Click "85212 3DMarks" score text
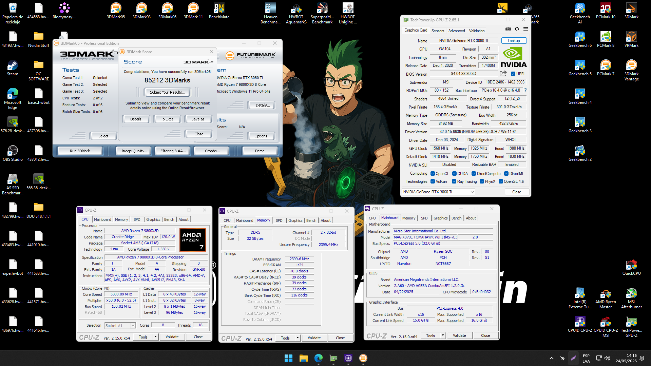The image size is (651, 366). [x=167, y=80]
